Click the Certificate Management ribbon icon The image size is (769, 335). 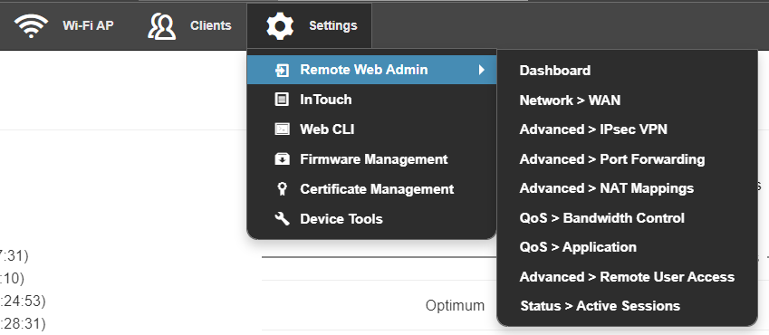point(282,189)
